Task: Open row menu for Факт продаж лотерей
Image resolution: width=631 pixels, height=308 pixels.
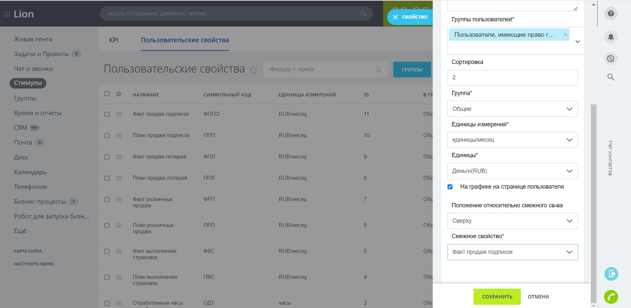Action: pos(119,157)
